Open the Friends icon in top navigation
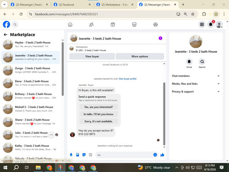The image size is (229, 172). tap(91, 24)
